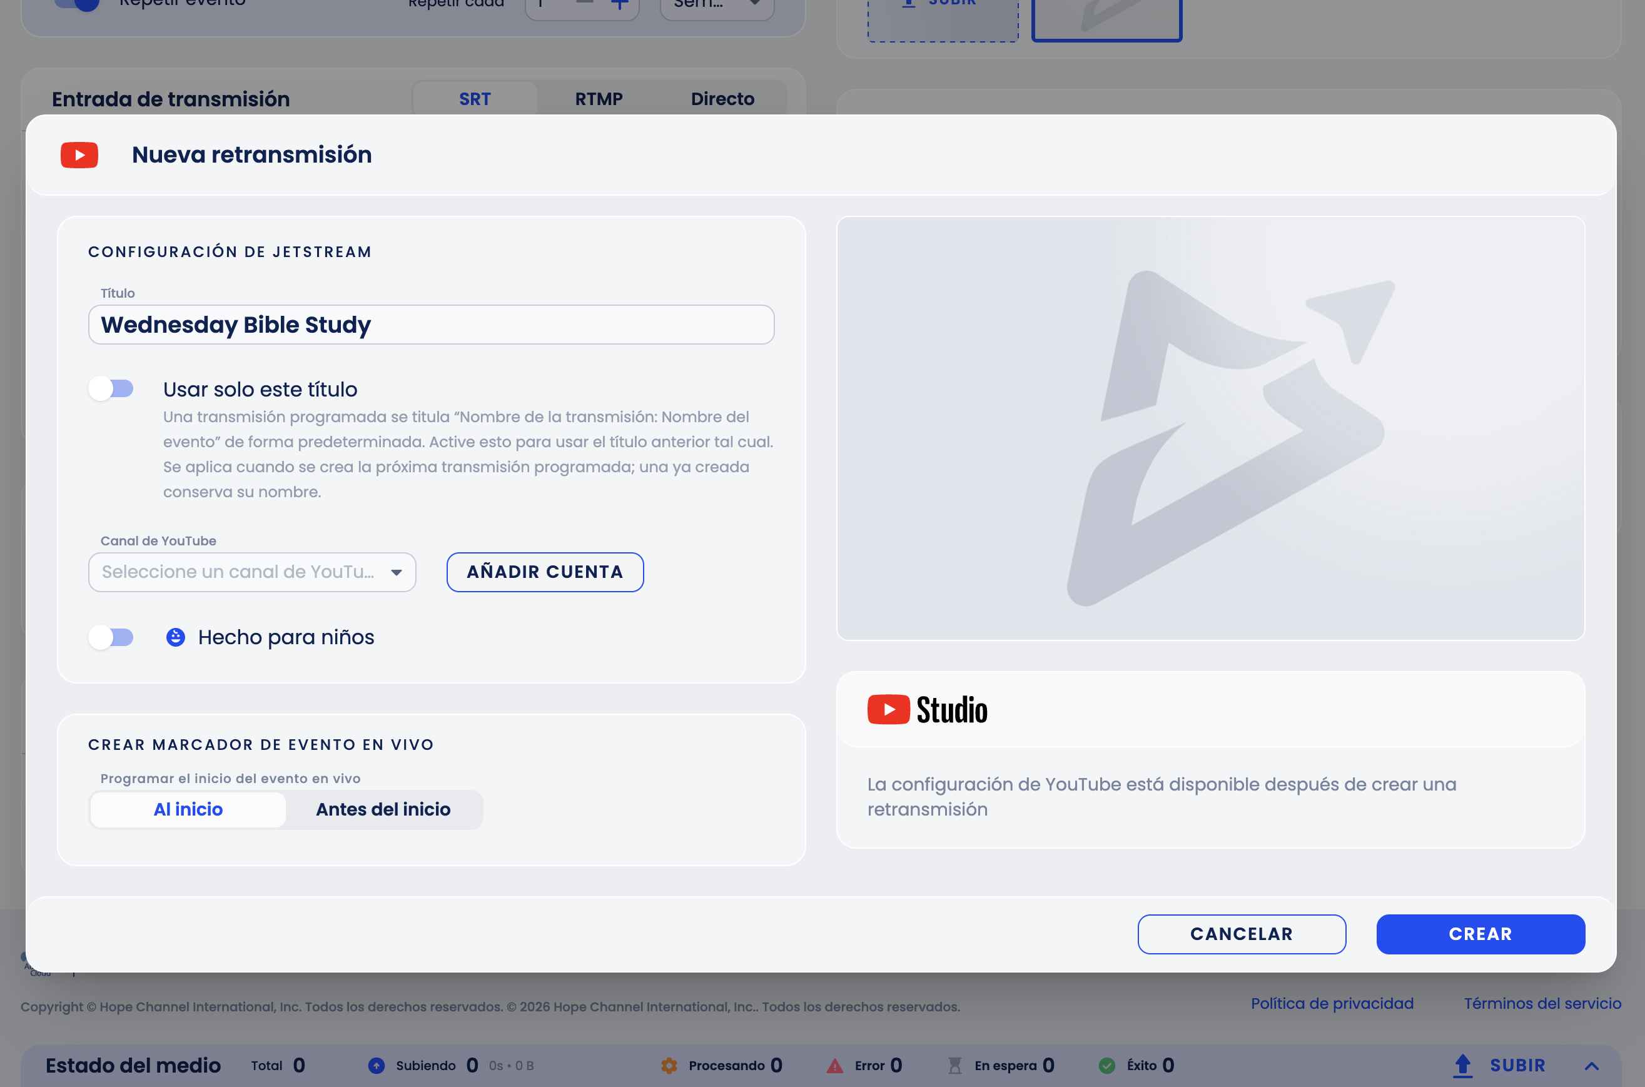Click the Total 0 counter
The height and width of the screenshot is (1087, 1645).
278,1066
